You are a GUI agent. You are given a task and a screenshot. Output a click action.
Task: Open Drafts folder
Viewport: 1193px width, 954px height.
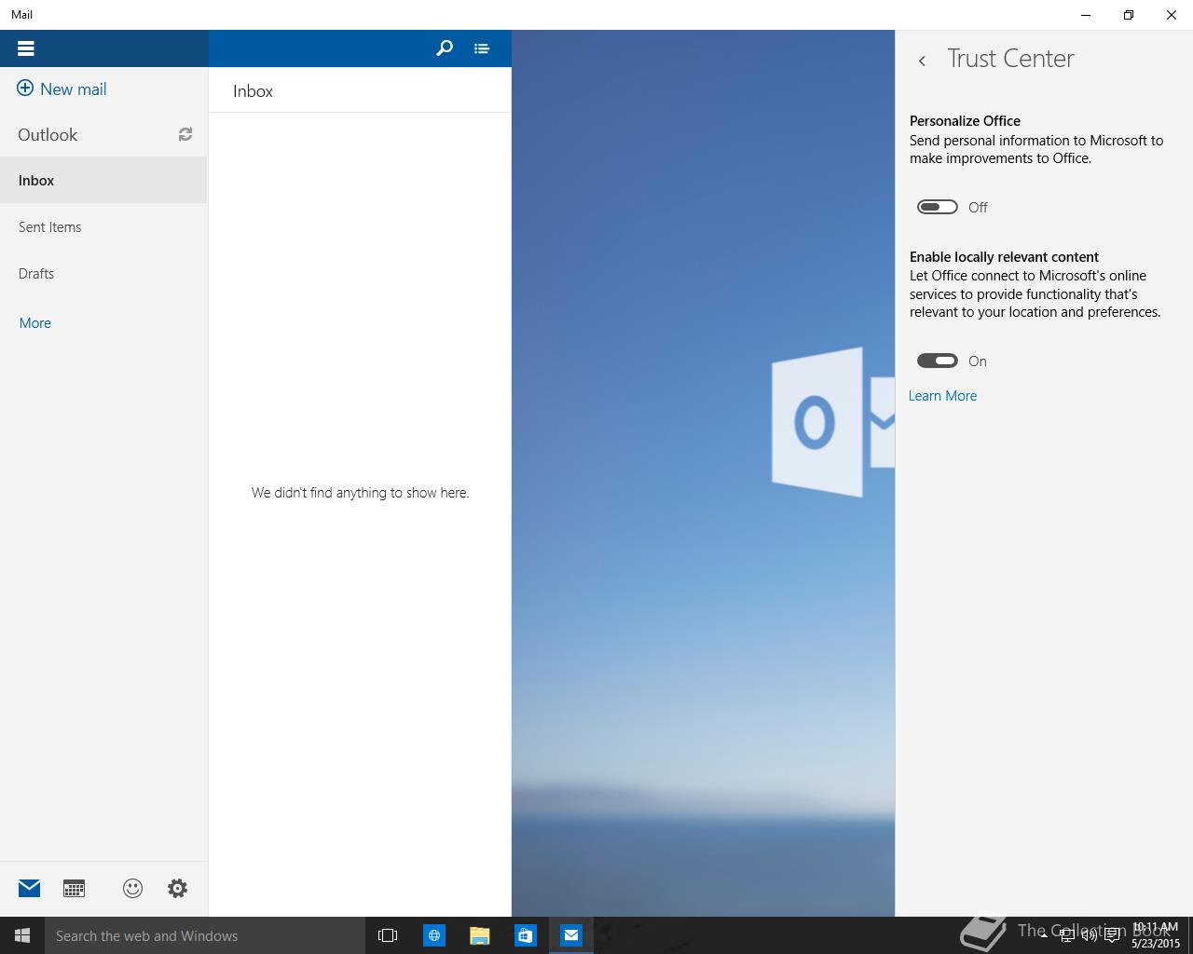point(103,273)
